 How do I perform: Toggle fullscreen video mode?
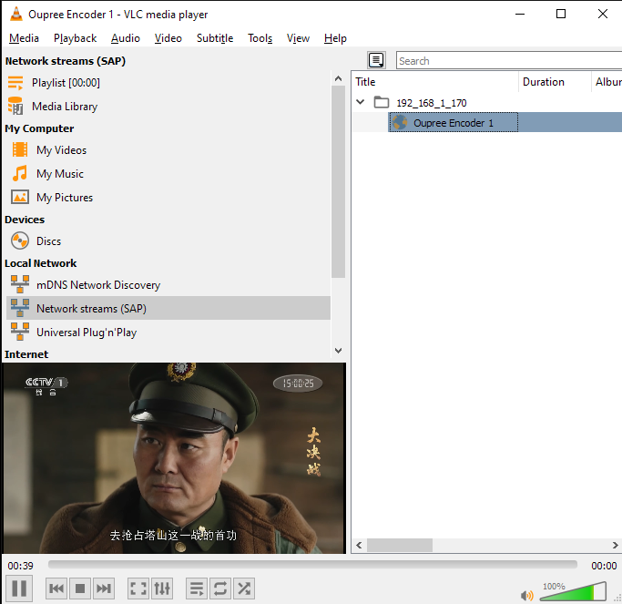(x=138, y=589)
